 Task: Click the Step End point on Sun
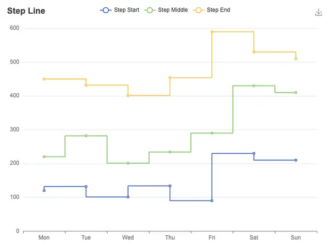[296, 59]
